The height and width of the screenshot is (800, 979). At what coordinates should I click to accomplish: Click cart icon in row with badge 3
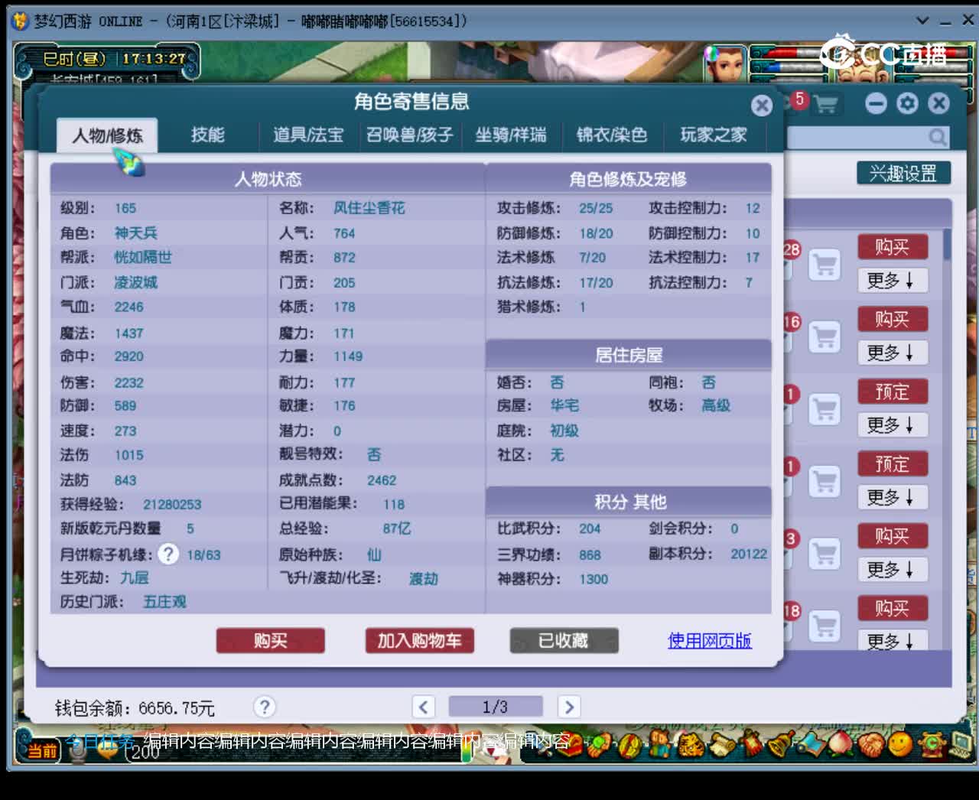coord(825,554)
